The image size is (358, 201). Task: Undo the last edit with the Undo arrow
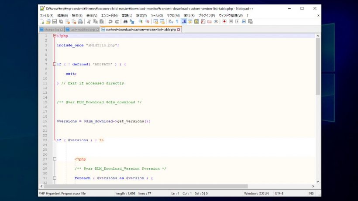[110, 22]
